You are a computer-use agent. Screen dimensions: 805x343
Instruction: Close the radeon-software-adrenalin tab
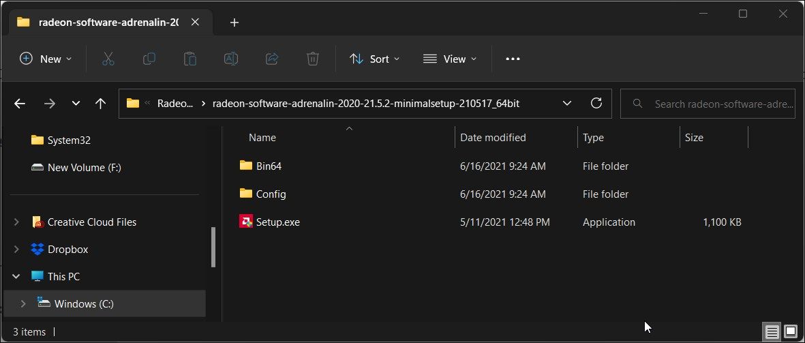(x=195, y=22)
